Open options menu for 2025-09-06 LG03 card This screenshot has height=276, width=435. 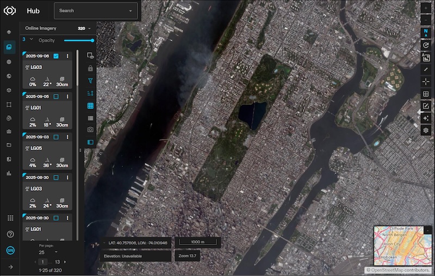pyautogui.click(x=67, y=56)
